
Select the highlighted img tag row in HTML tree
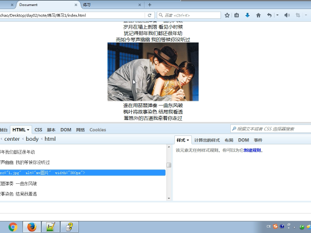83,173
